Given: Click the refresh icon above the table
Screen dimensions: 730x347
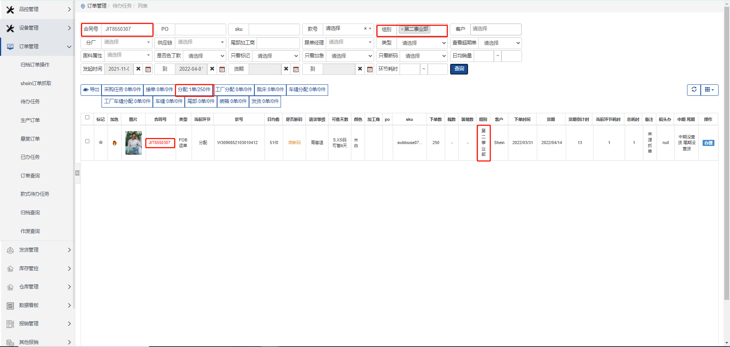Looking at the screenshot, I should [694, 90].
